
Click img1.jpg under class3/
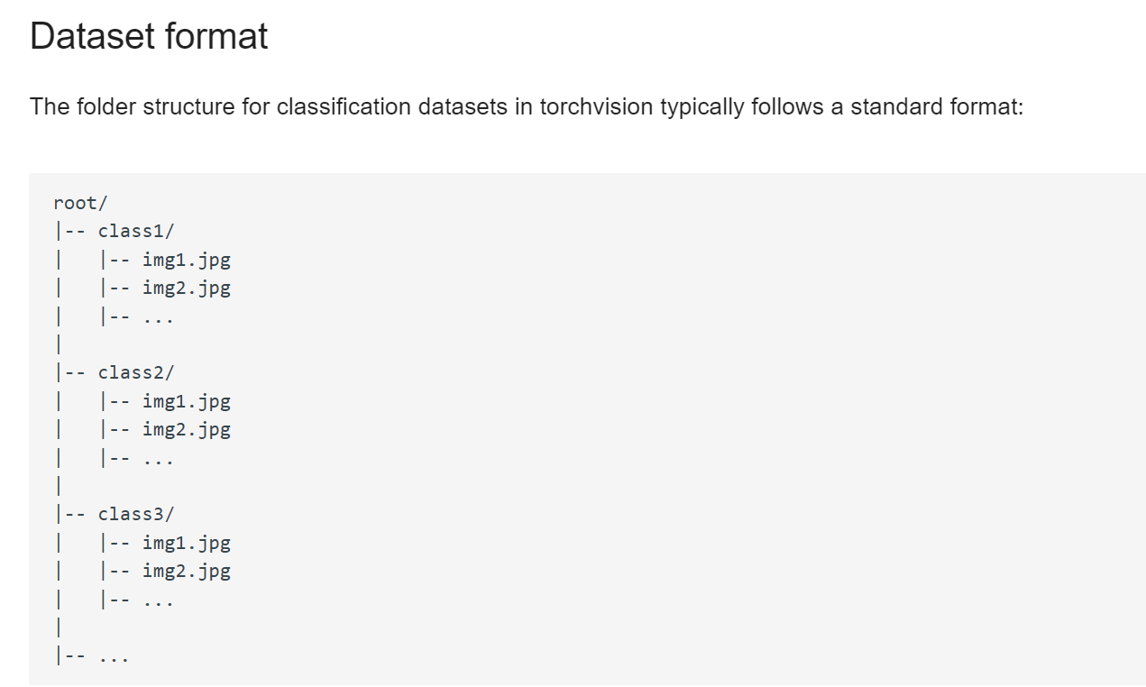(x=187, y=543)
